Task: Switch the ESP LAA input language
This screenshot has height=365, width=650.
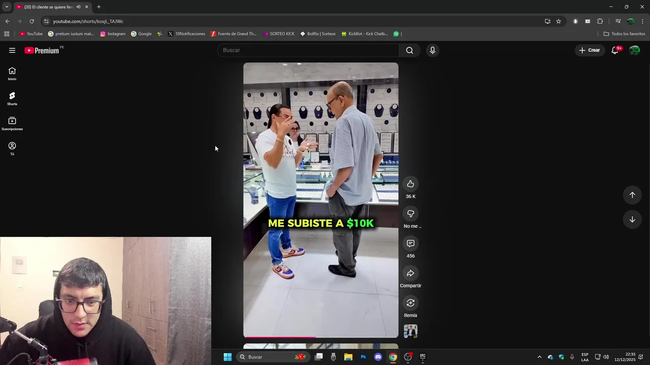Action: click(585, 357)
